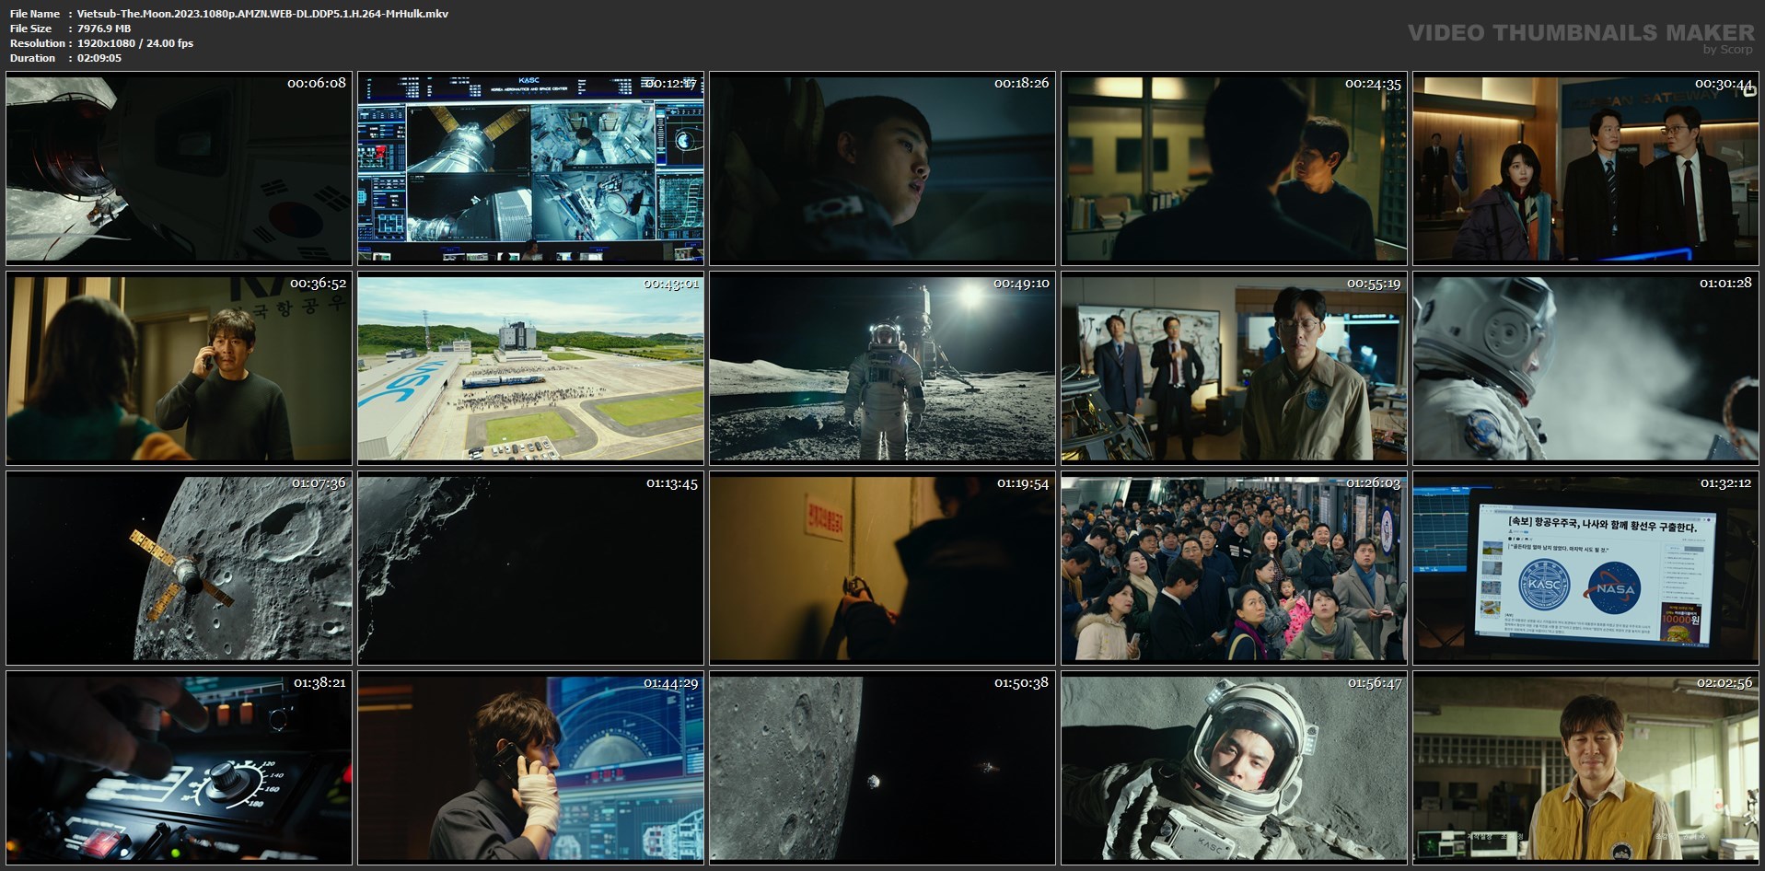Select the thumbnail at 00:55:19
Screen dimensions: 1765x871
click(x=1234, y=367)
